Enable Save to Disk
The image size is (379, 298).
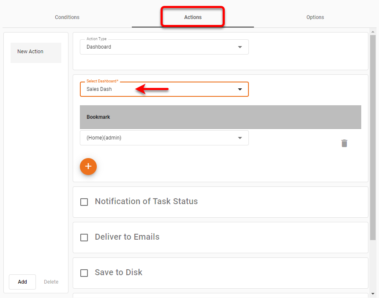(x=84, y=273)
